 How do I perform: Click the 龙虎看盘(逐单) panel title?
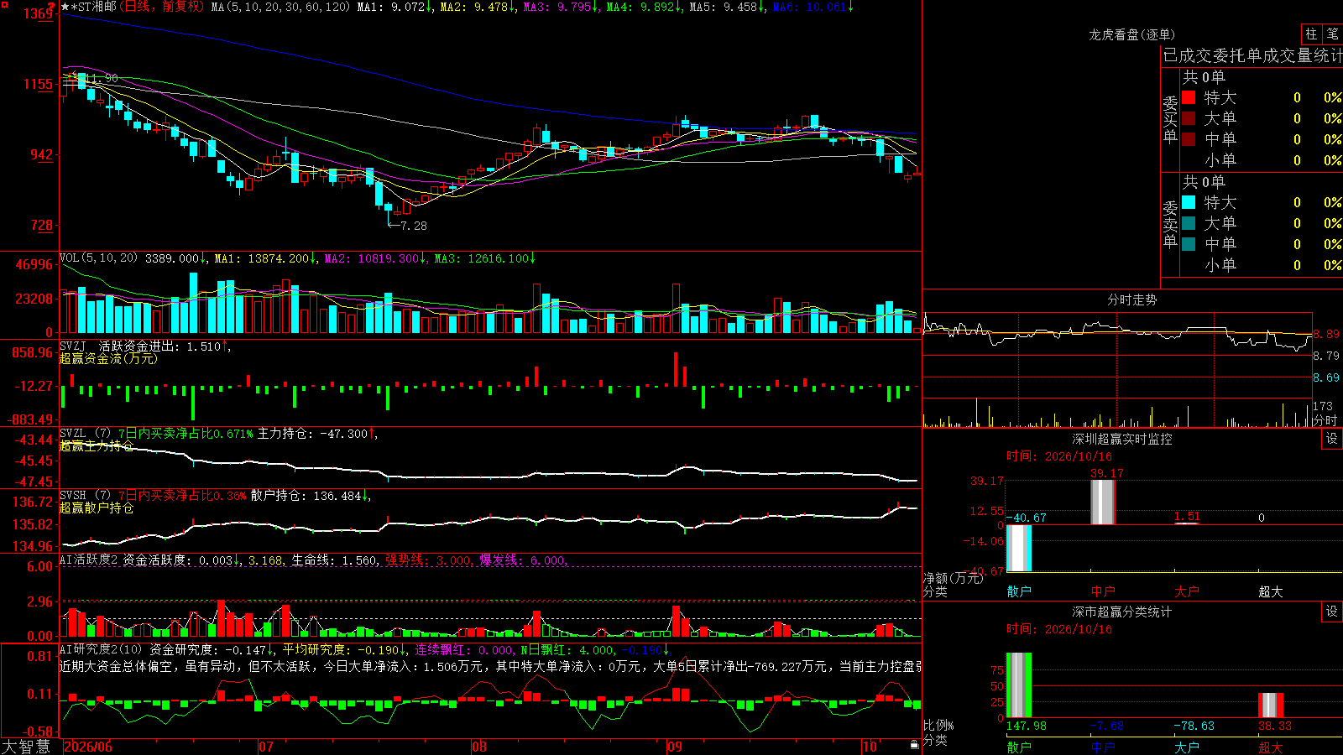tap(1131, 34)
